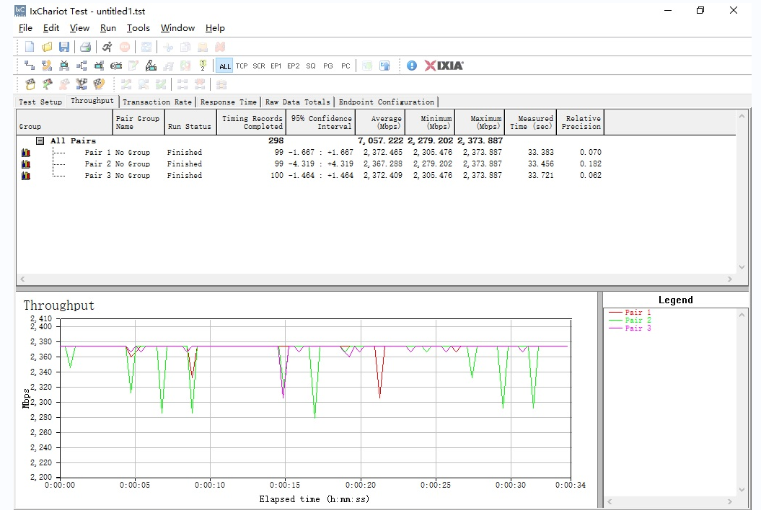Switch to the Transaction Rate tab
Viewport: 761px width, 510px height.
[157, 102]
